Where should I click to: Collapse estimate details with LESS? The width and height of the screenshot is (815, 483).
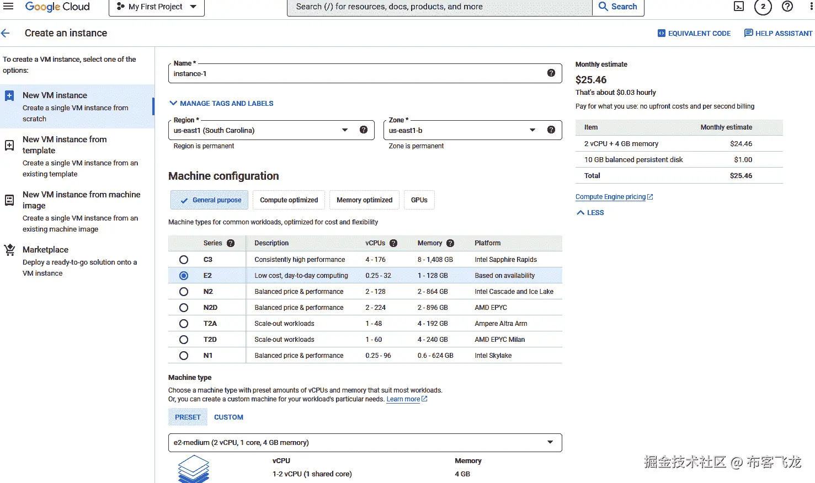pos(590,213)
